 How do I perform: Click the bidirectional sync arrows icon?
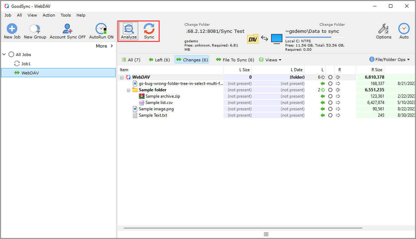tap(264, 38)
